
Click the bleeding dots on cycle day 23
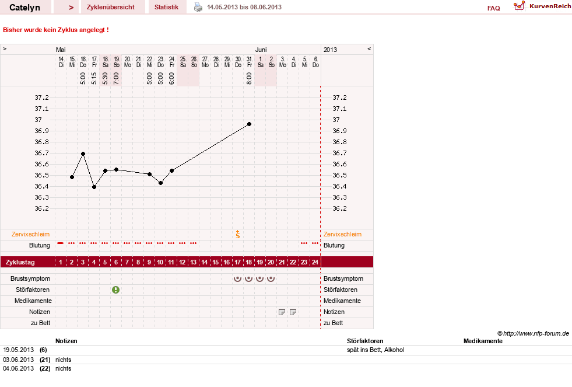pos(304,243)
